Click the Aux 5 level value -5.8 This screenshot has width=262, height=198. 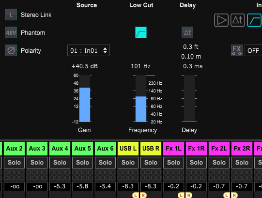82,186
